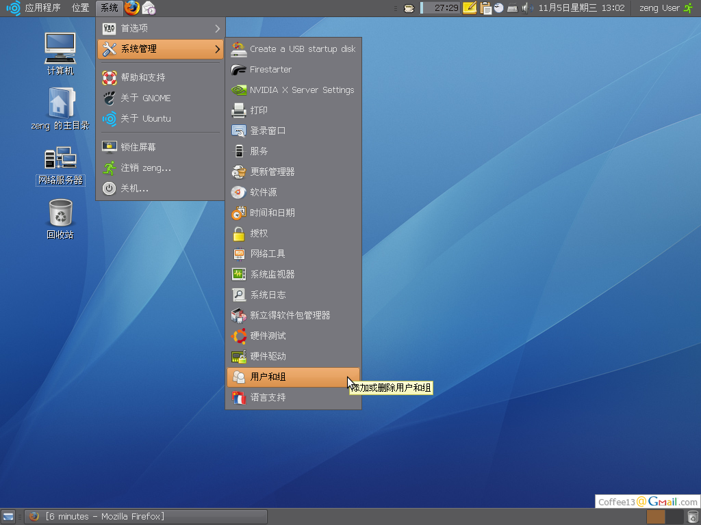The width and height of the screenshot is (701, 525).
Task: Open the yellow sticky notes applet
Action: (470, 8)
